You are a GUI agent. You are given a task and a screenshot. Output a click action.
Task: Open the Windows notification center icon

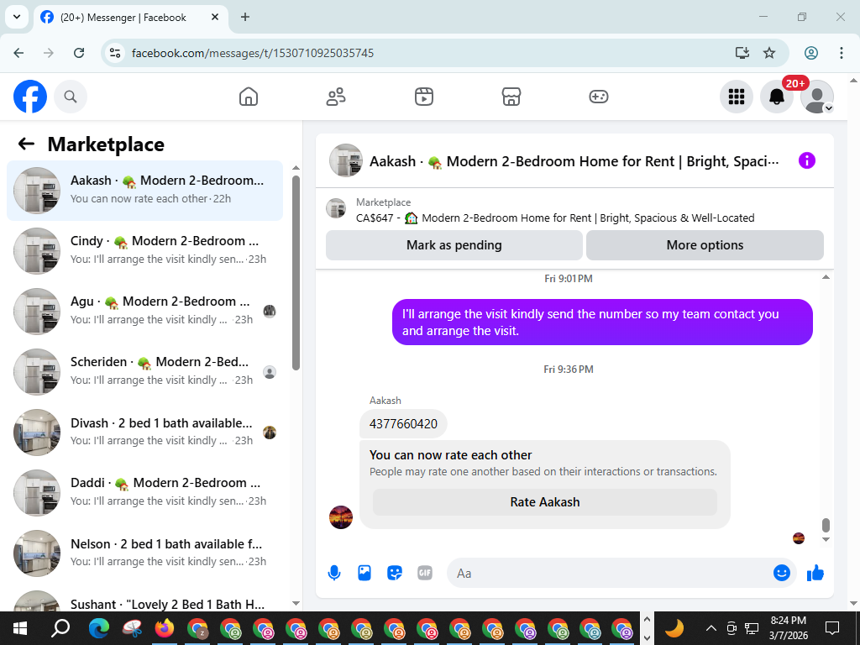(832, 628)
